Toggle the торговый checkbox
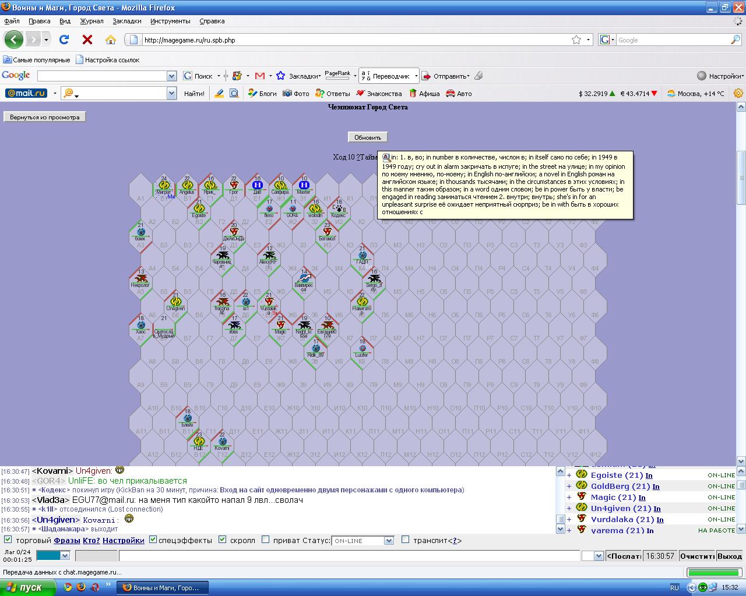 tap(8, 540)
